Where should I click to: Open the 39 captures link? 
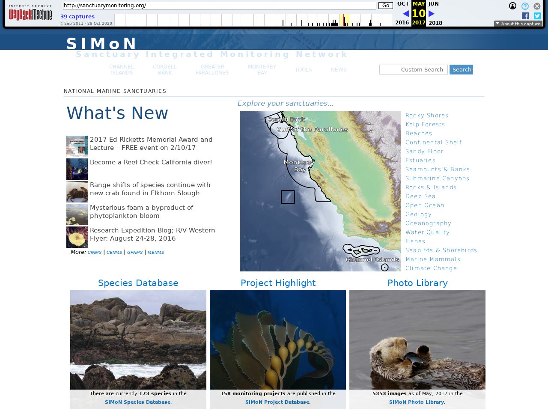coord(77,17)
